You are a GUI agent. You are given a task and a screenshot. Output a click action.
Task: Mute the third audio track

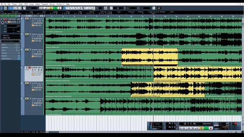click(27, 49)
